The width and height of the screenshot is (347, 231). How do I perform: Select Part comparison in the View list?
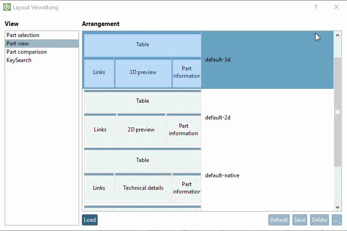pos(42,52)
